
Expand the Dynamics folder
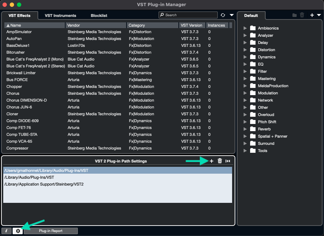pyautogui.click(x=245, y=57)
